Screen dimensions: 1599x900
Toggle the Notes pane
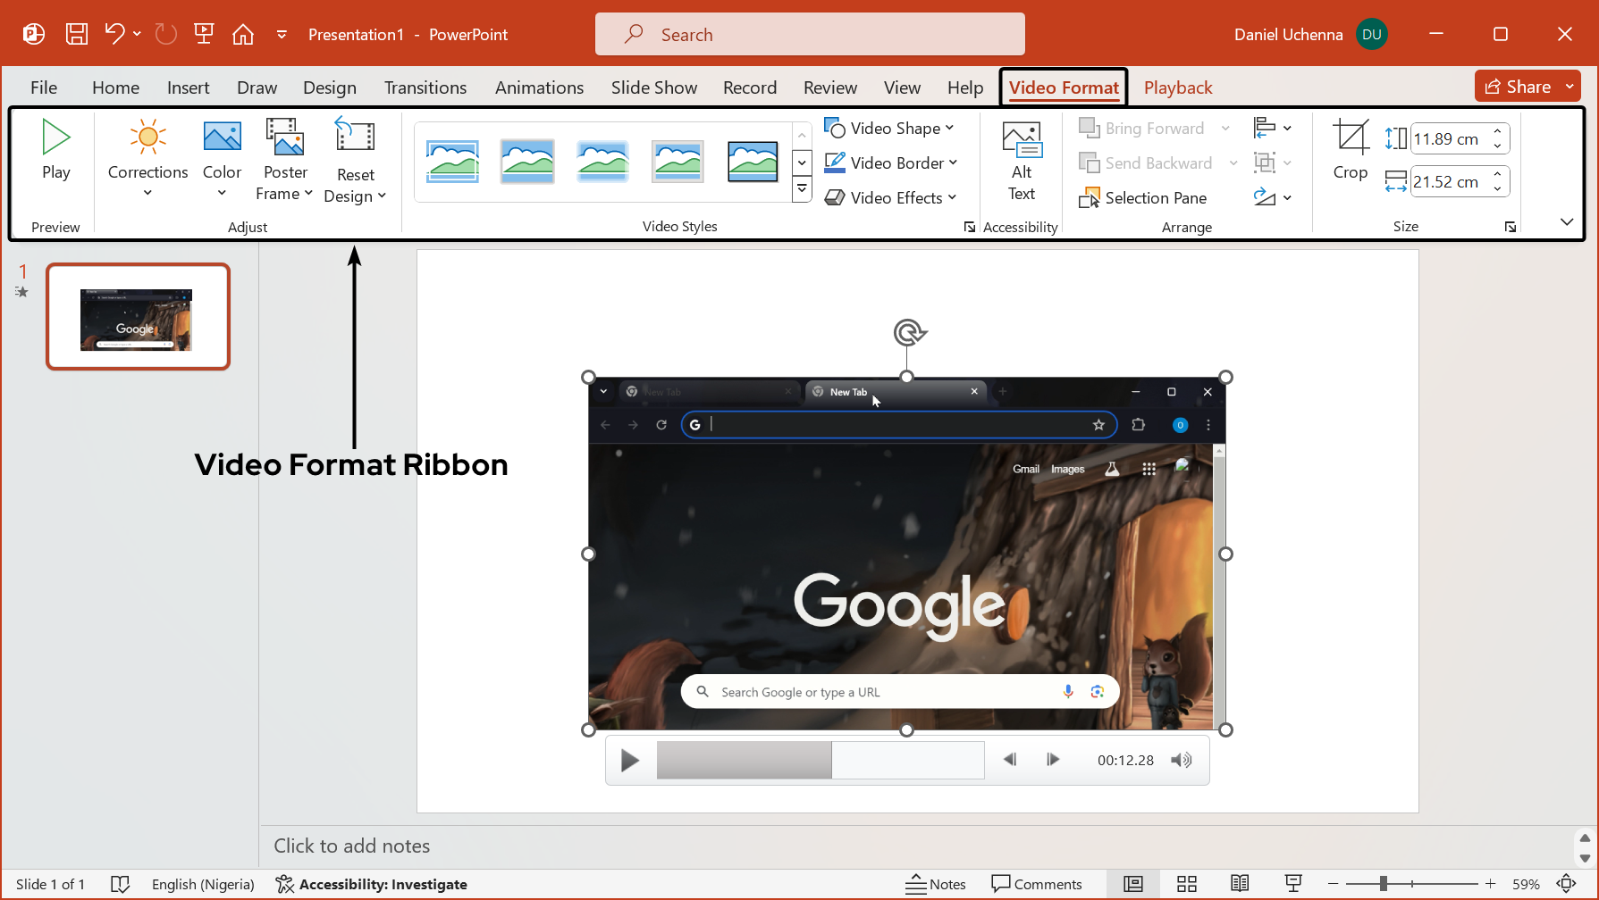[x=936, y=884]
